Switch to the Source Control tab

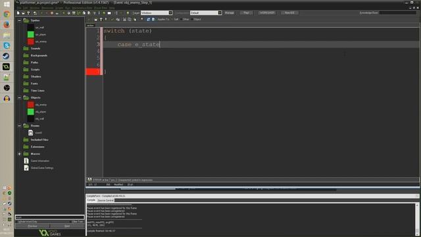105,200
